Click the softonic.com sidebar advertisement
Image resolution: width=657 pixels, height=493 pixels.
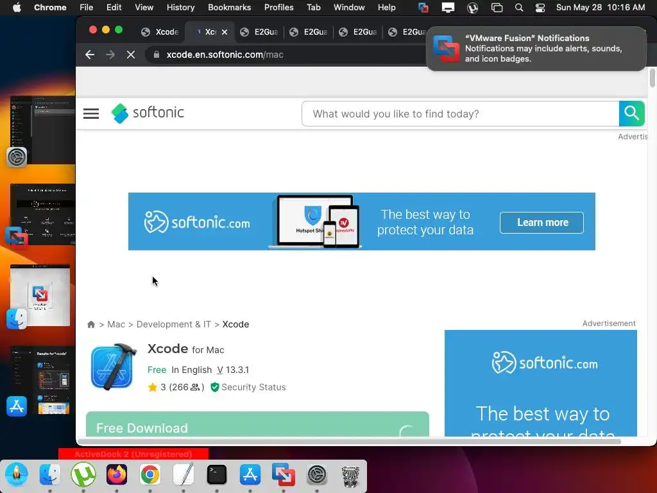540,383
